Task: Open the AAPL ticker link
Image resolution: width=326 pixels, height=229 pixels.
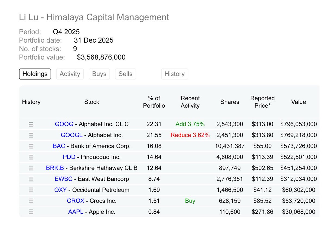Action: point(76,212)
